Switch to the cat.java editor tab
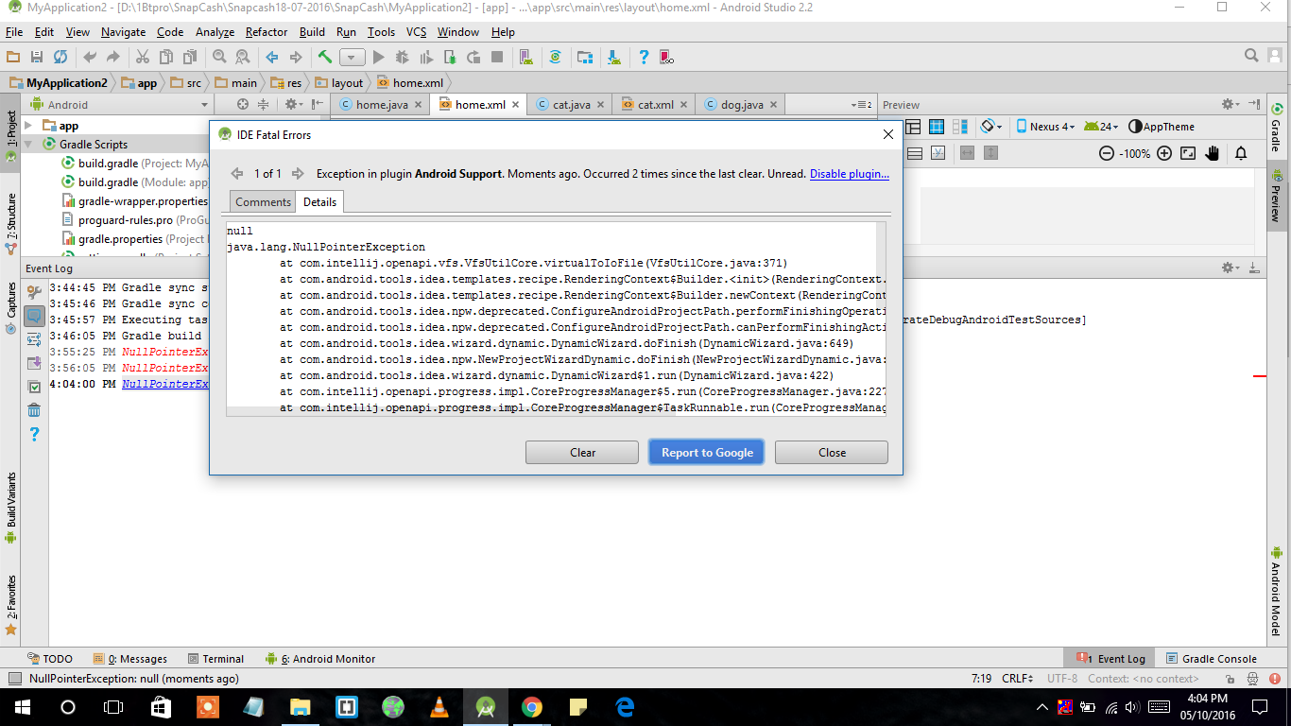Image resolution: width=1291 pixels, height=726 pixels. point(570,104)
